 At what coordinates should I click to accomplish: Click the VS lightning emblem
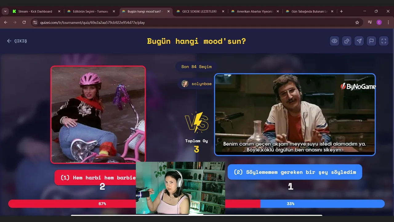pyautogui.click(x=196, y=122)
